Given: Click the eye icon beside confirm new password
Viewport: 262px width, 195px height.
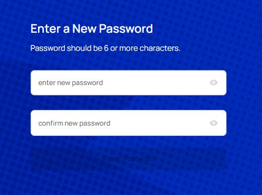Looking at the screenshot, I should coord(214,123).
